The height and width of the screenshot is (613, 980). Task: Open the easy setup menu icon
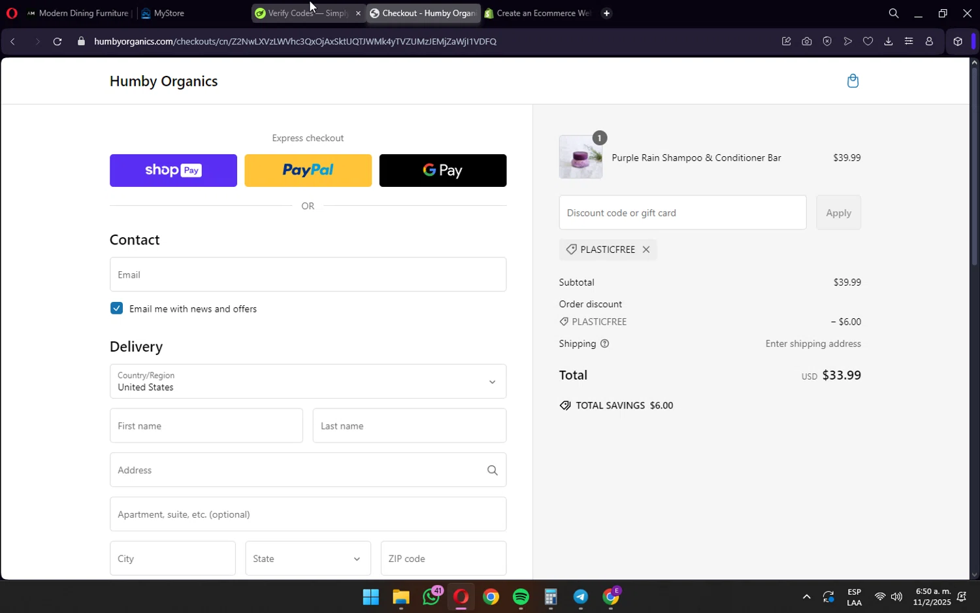908,41
